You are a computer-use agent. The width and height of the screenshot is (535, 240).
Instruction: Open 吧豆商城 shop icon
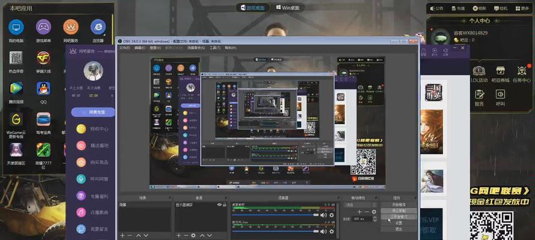pos(500,74)
